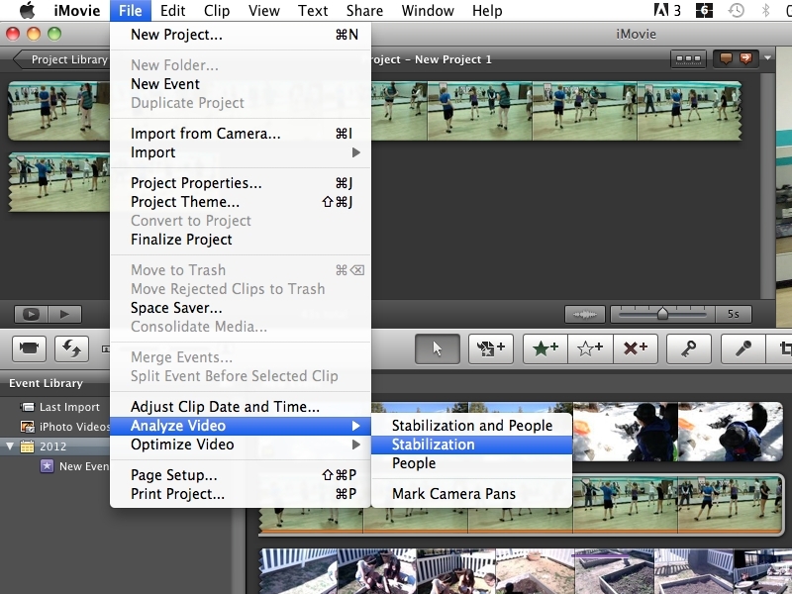This screenshot has height=594, width=792.
Task: Click the swap events and projects icon
Action: point(71,348)
